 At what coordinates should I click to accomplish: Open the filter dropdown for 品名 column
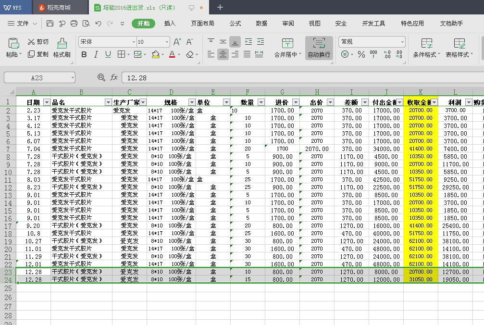pyautogui.click(x=108, y=102)
